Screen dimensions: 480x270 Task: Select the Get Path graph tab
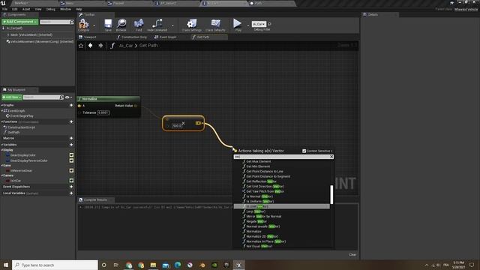(209, 37)
